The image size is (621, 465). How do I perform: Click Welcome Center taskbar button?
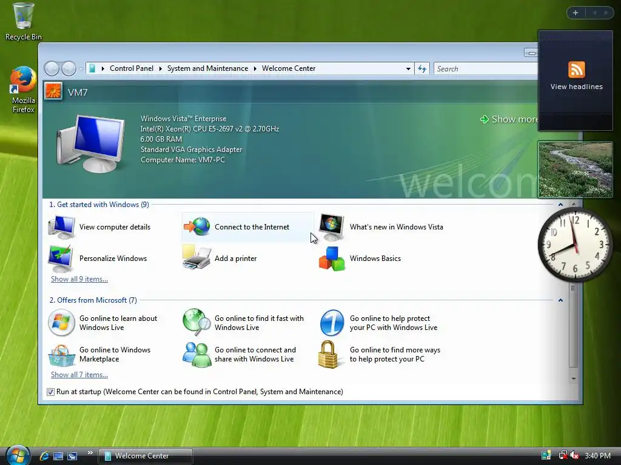pos(146,456)
